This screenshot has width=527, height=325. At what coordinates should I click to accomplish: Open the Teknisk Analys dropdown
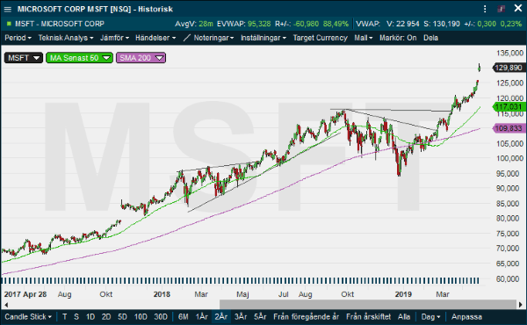pos(66,38)
